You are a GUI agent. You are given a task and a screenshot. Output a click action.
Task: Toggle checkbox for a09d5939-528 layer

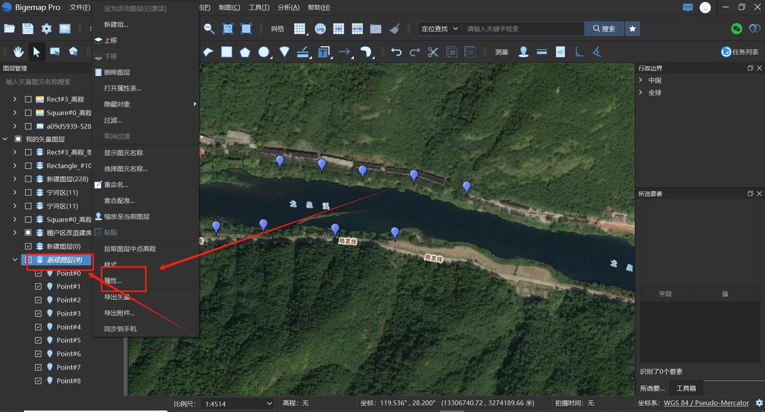(28, 126)
